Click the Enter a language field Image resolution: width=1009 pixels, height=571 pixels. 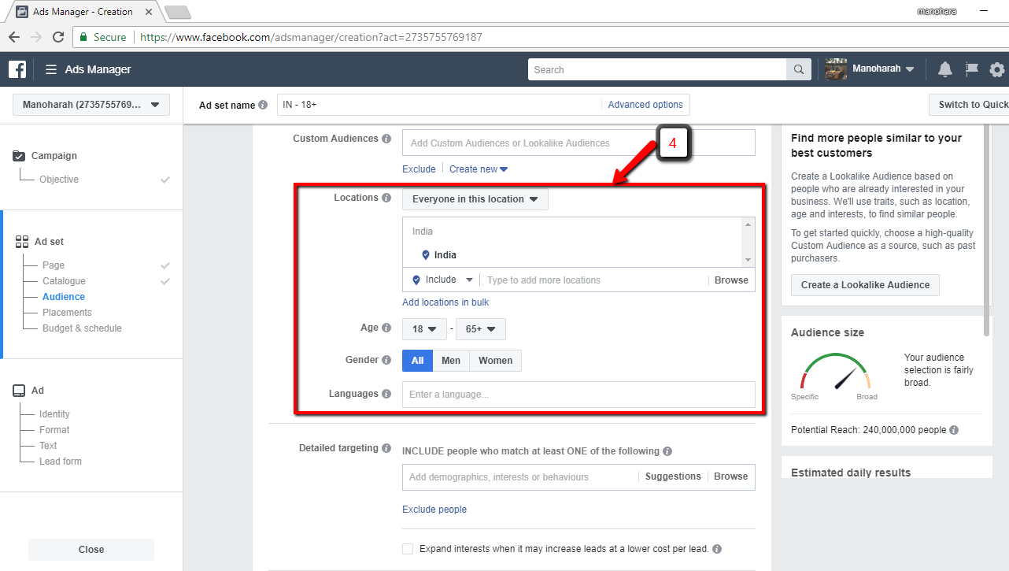[x=578, y=395]
